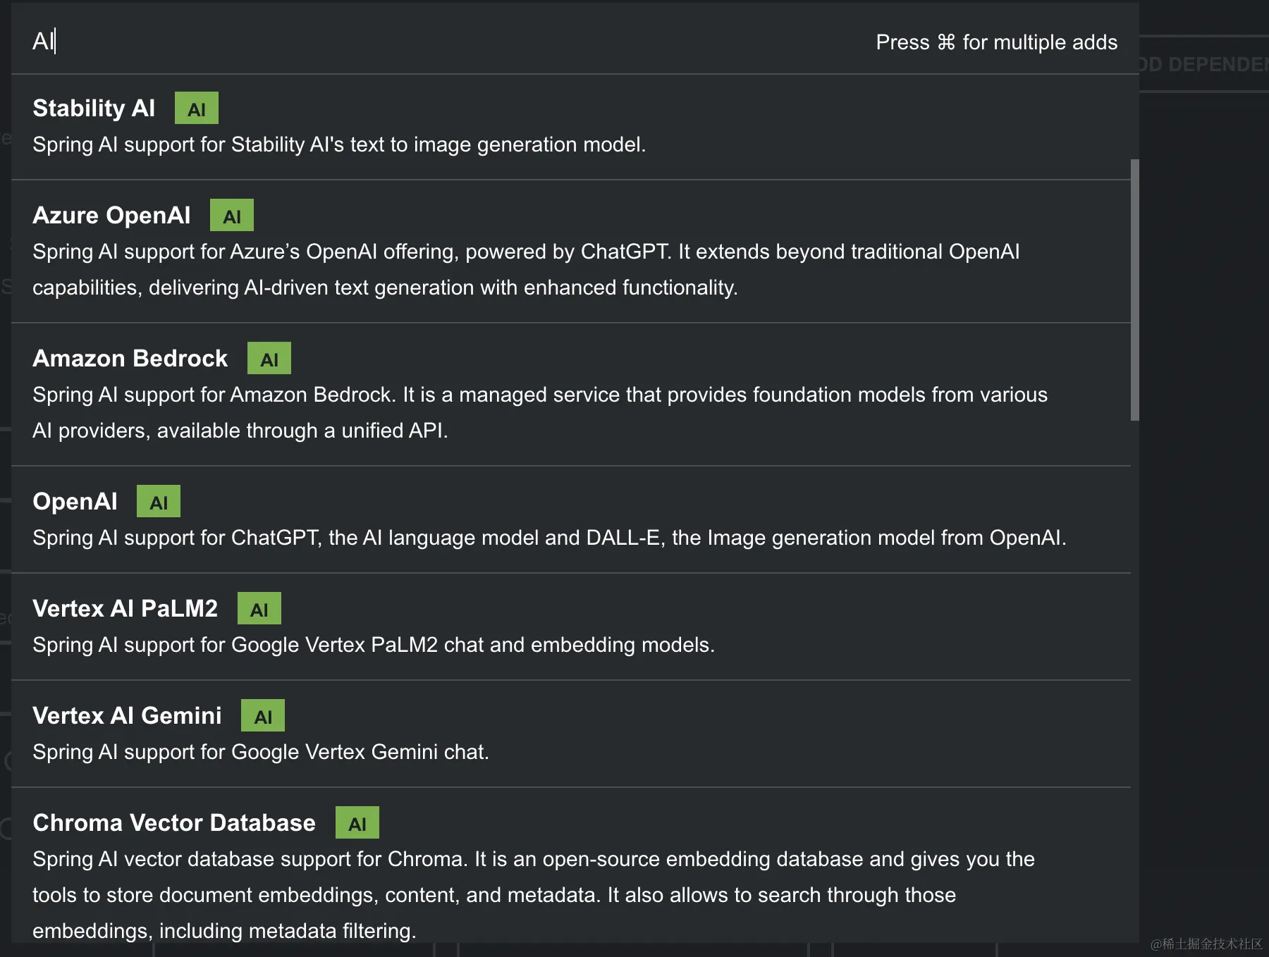Image resolution: width=1269 pixels, height=957 pixels.
Task: Click the Press ⌘ for multiple adds hint
Action: point(996,42)
